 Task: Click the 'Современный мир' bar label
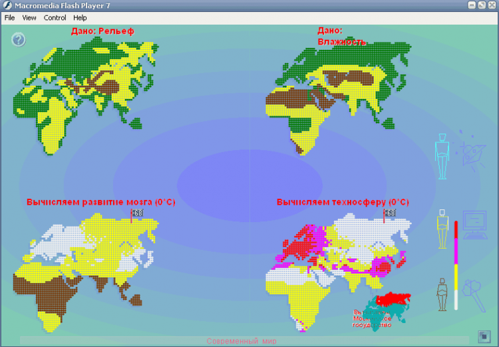pos(242,341)
